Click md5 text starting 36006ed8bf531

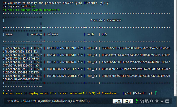click(136, 76)
